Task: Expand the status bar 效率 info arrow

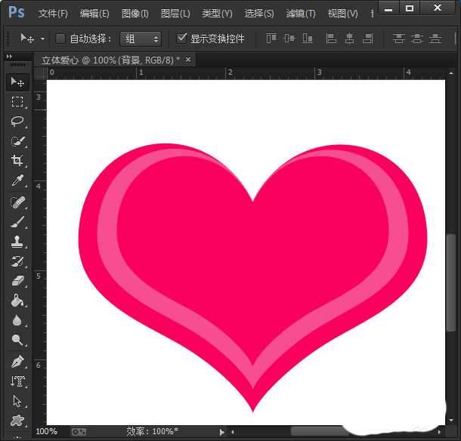Action: coord(221,432)
